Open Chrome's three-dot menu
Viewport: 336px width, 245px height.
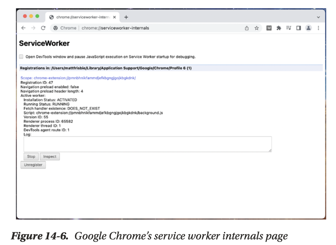[318, 28]
